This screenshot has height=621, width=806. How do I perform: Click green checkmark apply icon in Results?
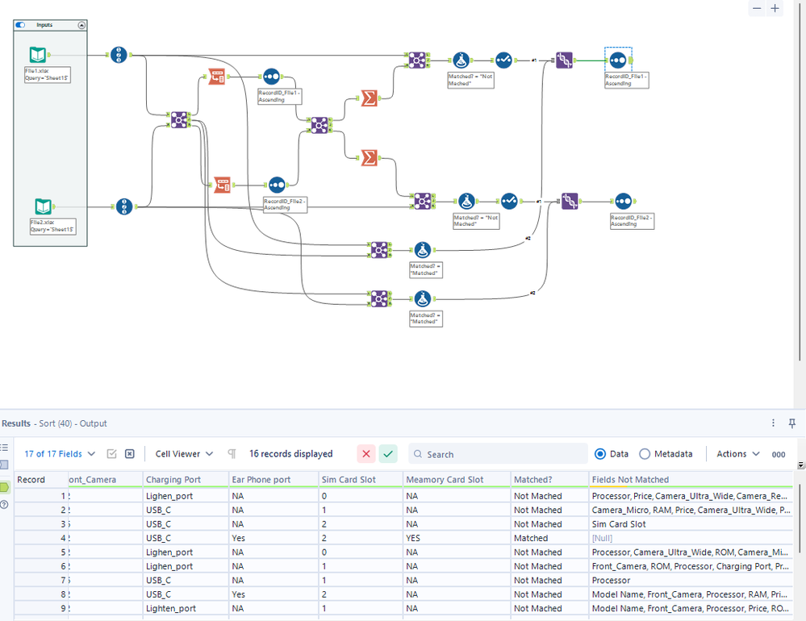388,453
